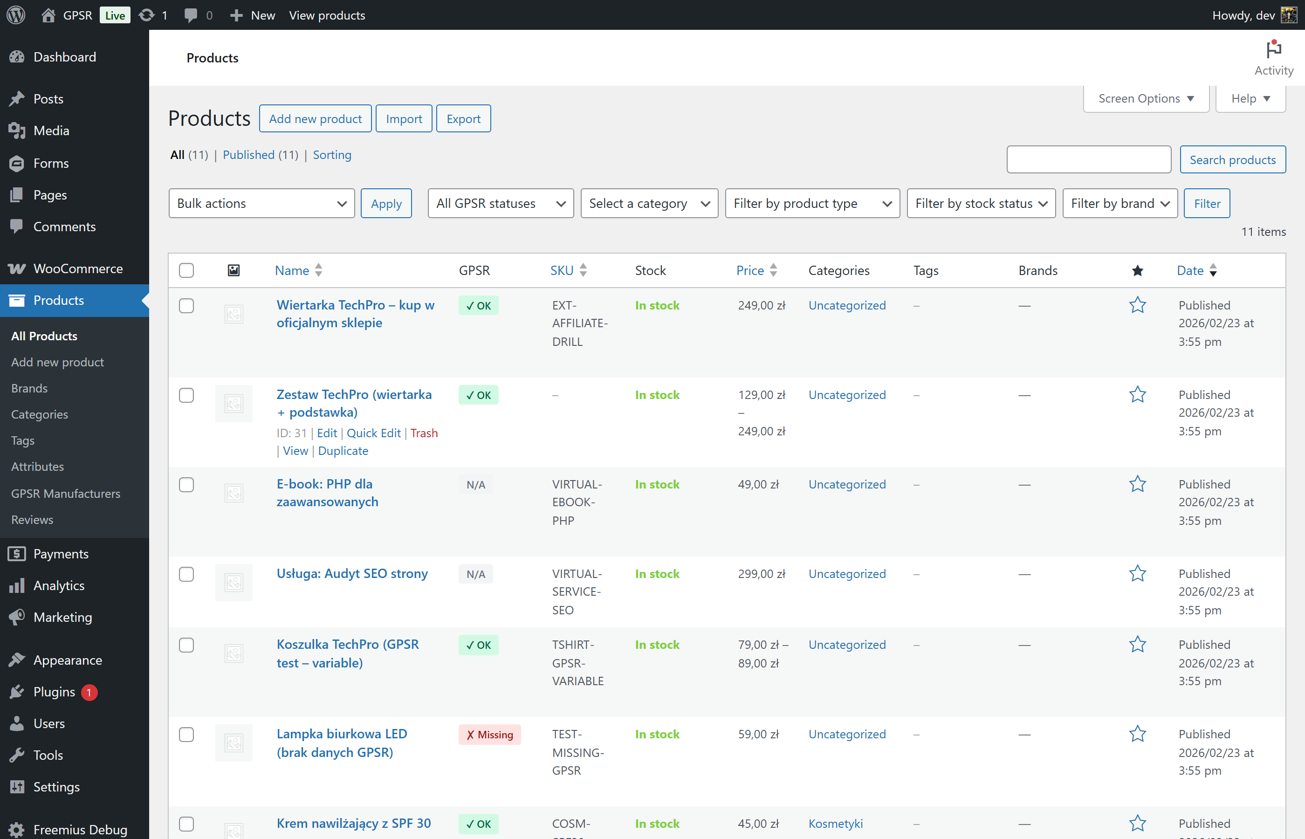The width and height of the screenshot is (1305, 839).
Task: Check the select-all products checkbox
Action: [185, 270]
